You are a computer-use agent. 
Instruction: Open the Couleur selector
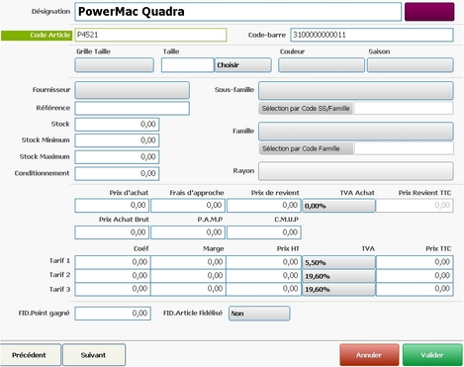(x=322, y=65)
